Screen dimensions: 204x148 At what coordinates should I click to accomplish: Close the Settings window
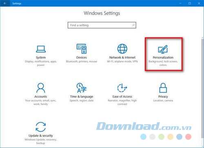[199, 3]
